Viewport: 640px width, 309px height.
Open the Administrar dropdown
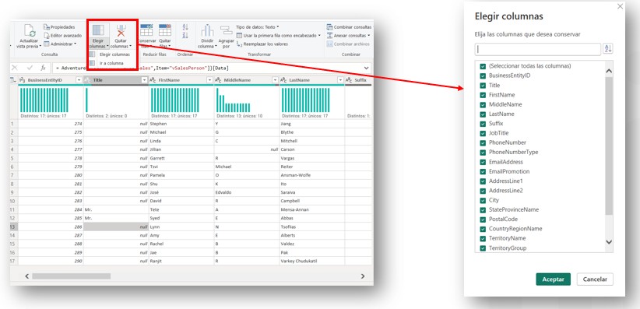pos(60,44)
